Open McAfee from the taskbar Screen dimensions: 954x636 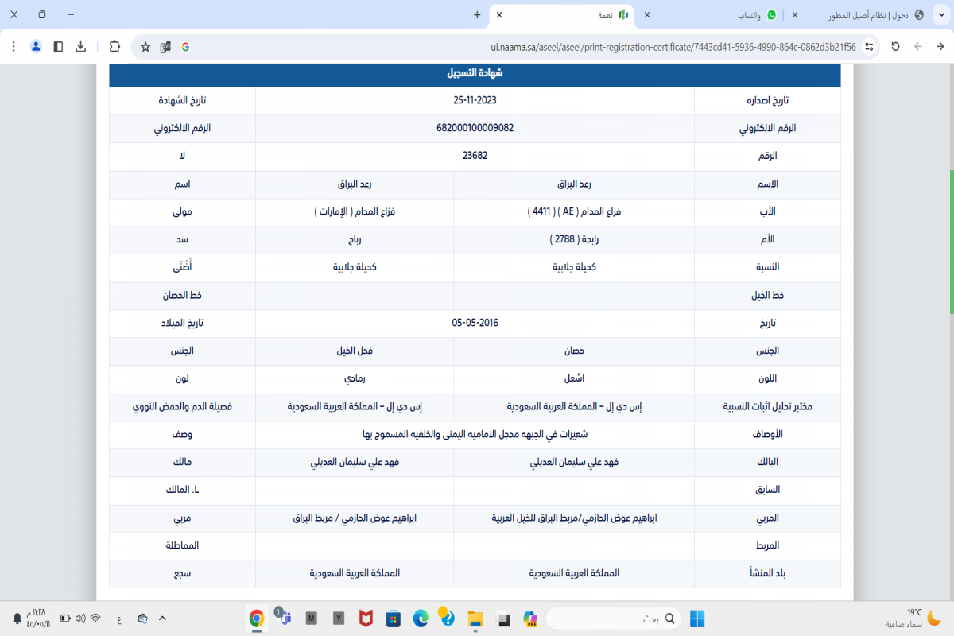(x=365, y=619)
